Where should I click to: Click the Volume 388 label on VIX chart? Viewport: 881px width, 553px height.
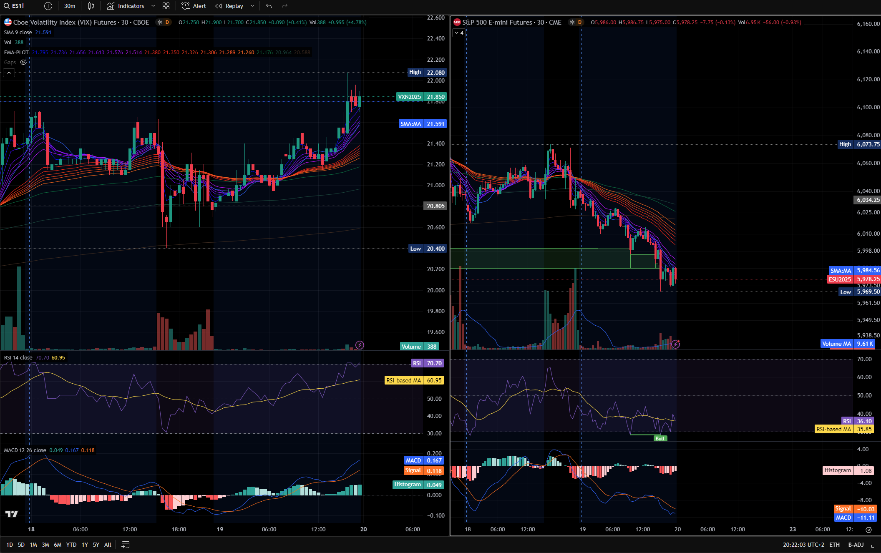pyautogui.click(x=420, y=347)
